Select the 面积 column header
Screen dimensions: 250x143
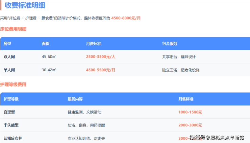click(46, 44)
